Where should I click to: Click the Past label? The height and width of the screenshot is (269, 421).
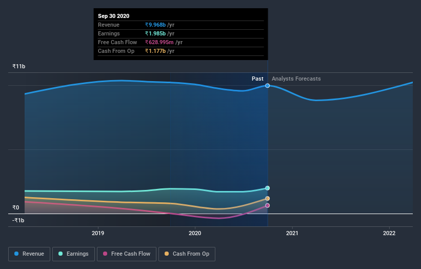[x=257, y=79]
